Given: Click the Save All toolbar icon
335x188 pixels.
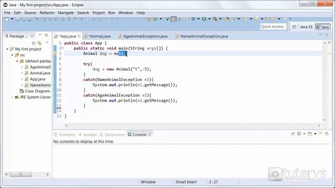Looking at the screenshot, I should pyautogui.click(x=24, y=19).
